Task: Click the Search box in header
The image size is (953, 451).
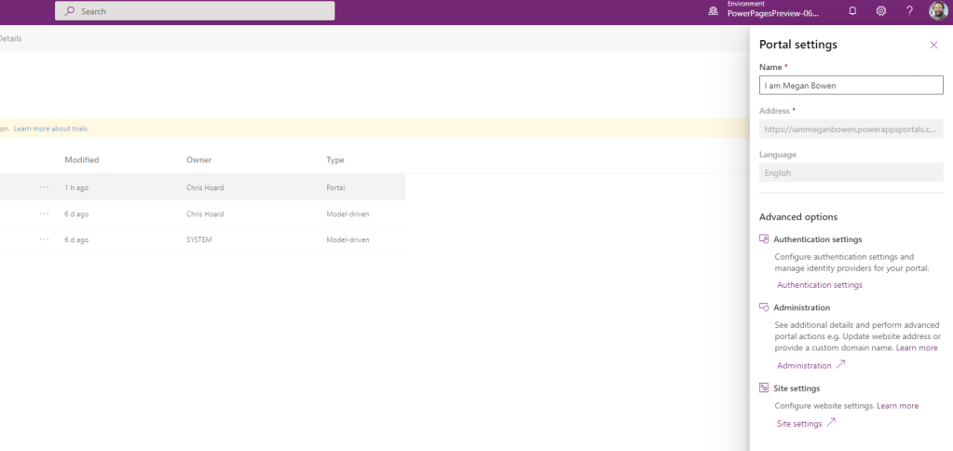Action: [x=195, y=11]
